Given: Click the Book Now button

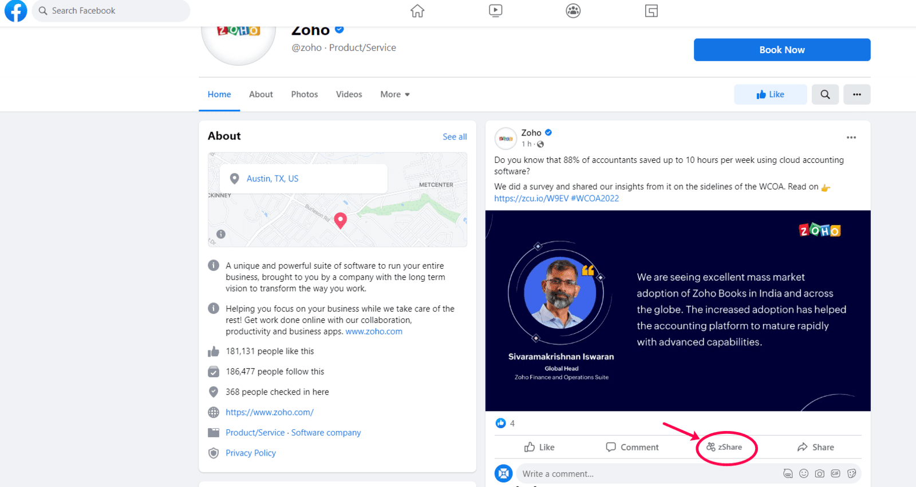Looking at the screenshot, I should coord(782,50).
